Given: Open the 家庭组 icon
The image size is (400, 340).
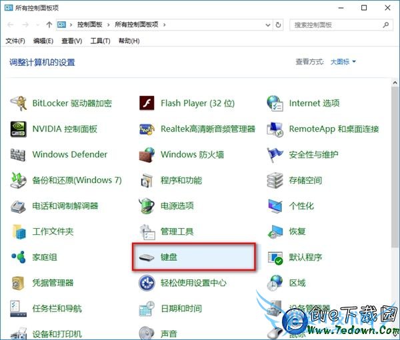Looking at the screenshot, I should (19, 257).
